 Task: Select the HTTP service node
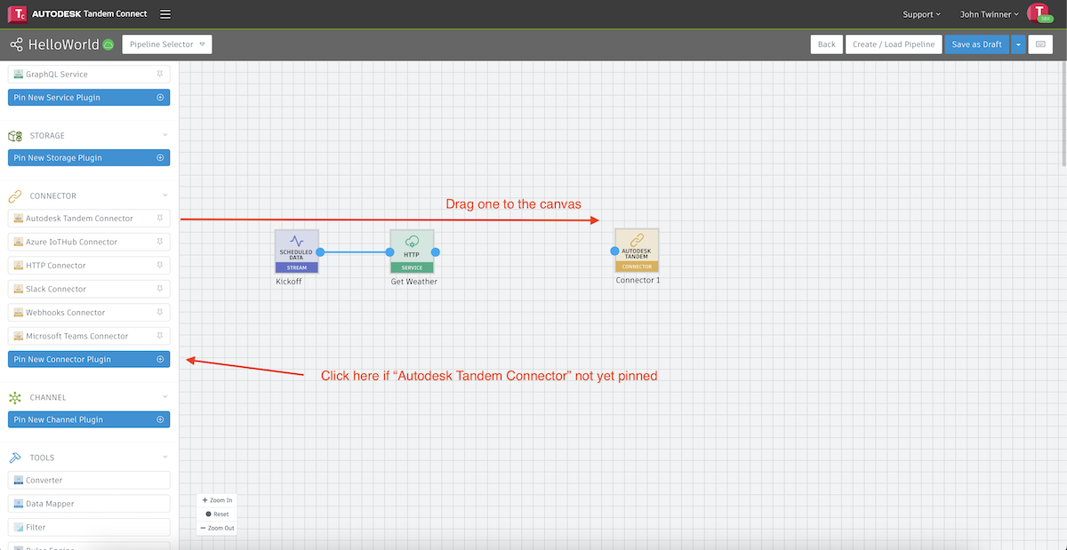pos(412,251)
